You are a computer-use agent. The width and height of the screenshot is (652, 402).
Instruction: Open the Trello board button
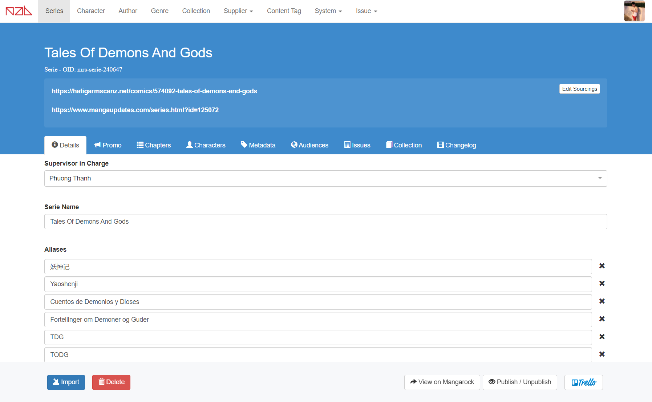pyautogui.click(x=583, y=382)
